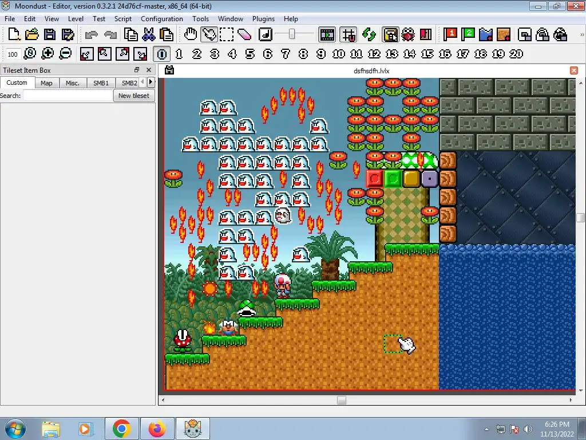Pick the Eraser tool
The image size is (586, 440).
tap(244, 35)
